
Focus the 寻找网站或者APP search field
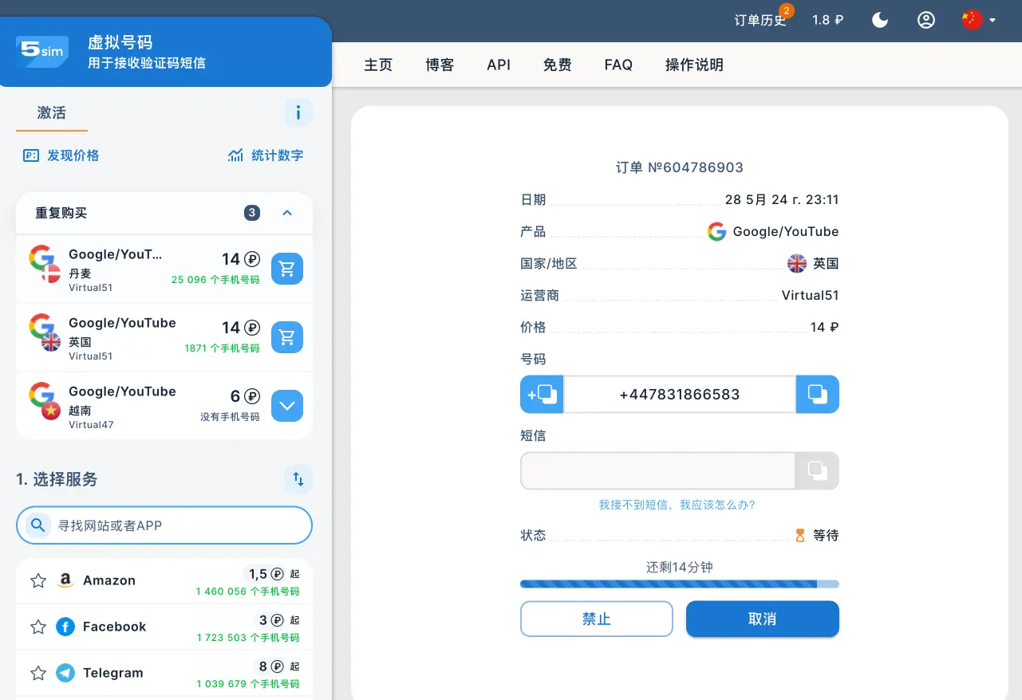[164, 525]
